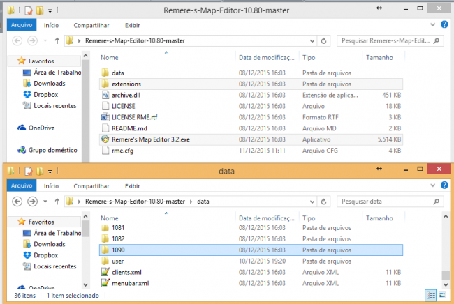Select the README.md file icon
The width and height of the screenshot is (454, 304).
[x=105, y=128]
